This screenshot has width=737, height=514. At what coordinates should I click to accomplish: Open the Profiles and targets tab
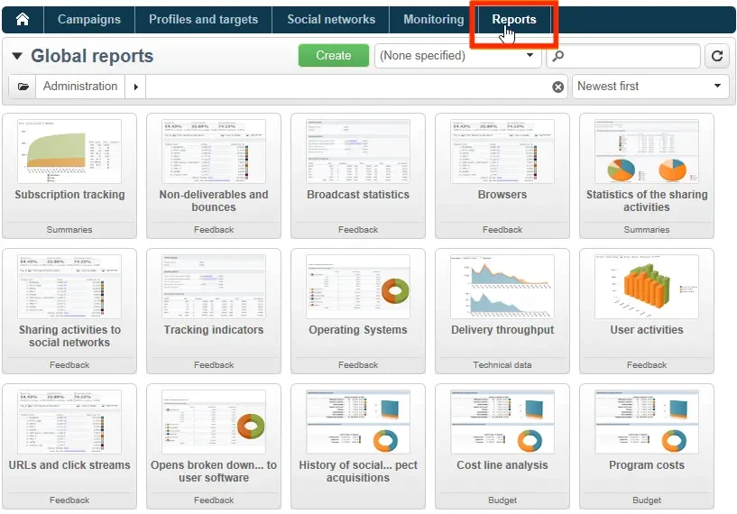(x=203, y=20)
